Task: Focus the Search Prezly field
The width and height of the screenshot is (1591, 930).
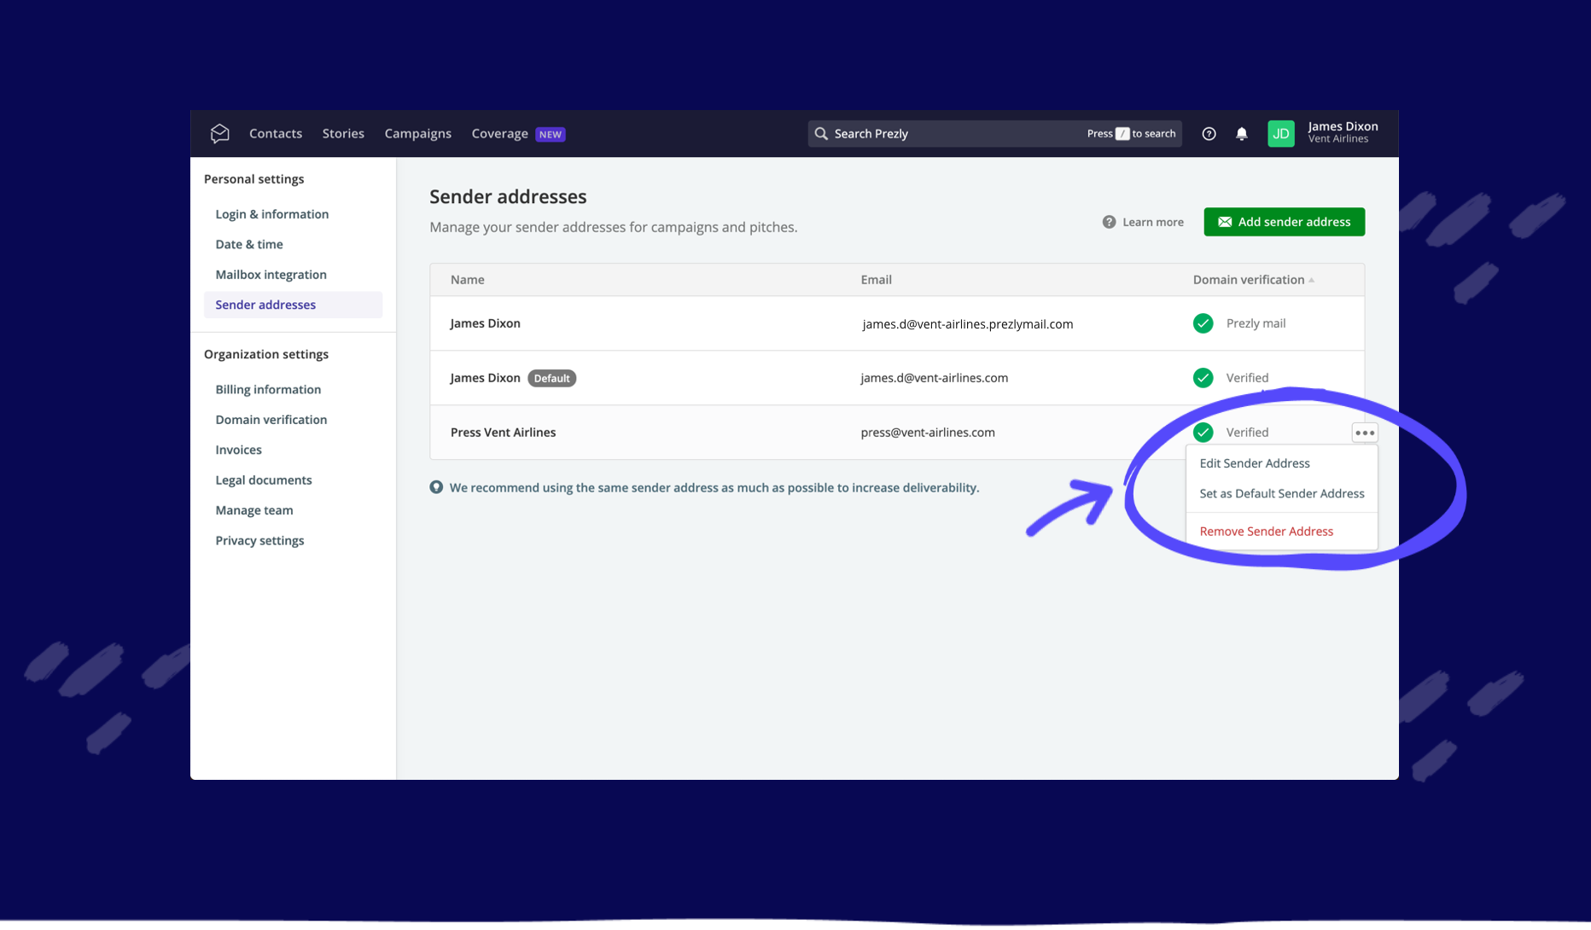Action: pyautogui.click(x=994, y=134)
